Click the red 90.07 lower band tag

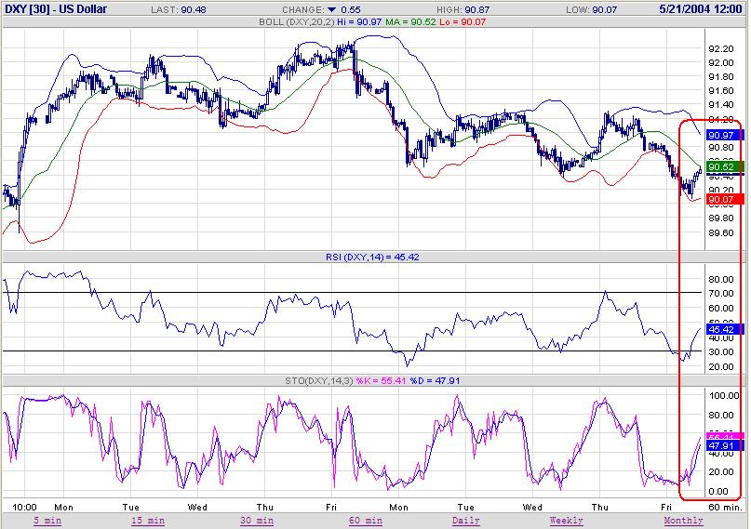(722, 199)
